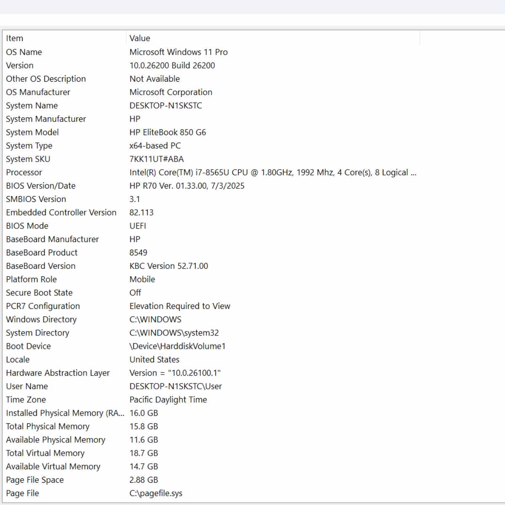Select the value Pacific Daylight Time
Screen dimensions: 505x505
pyautogui.click(x=168, y=400)
